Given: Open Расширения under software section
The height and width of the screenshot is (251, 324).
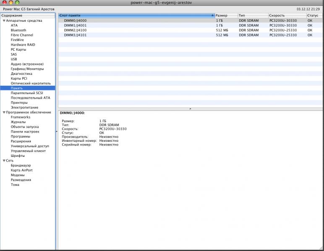Looking at the screenshot, I should (x=21, y=141).
